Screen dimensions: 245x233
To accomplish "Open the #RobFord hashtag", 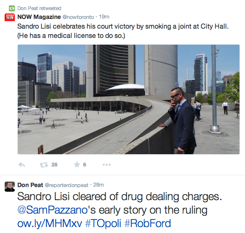I will [x=148, y=223].
